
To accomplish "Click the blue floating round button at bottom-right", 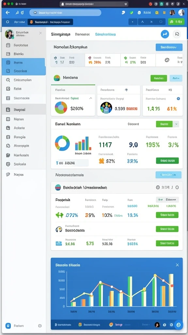I will tap(179, 325).
